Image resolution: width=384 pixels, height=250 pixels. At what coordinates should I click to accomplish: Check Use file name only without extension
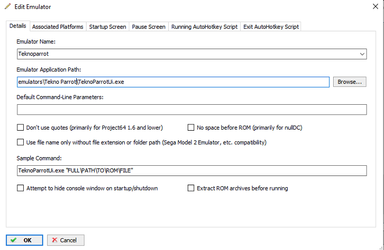21,142
